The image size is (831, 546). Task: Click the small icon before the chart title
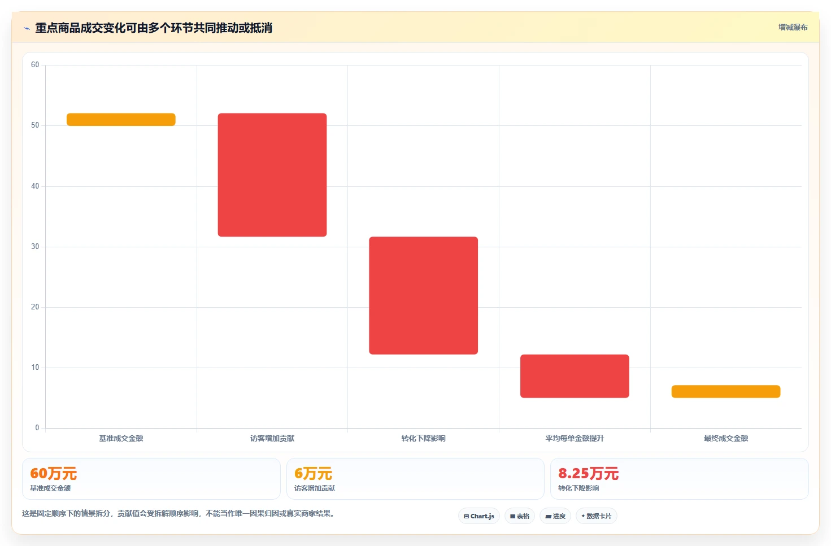pyautogui.click(x=27, y=28)
